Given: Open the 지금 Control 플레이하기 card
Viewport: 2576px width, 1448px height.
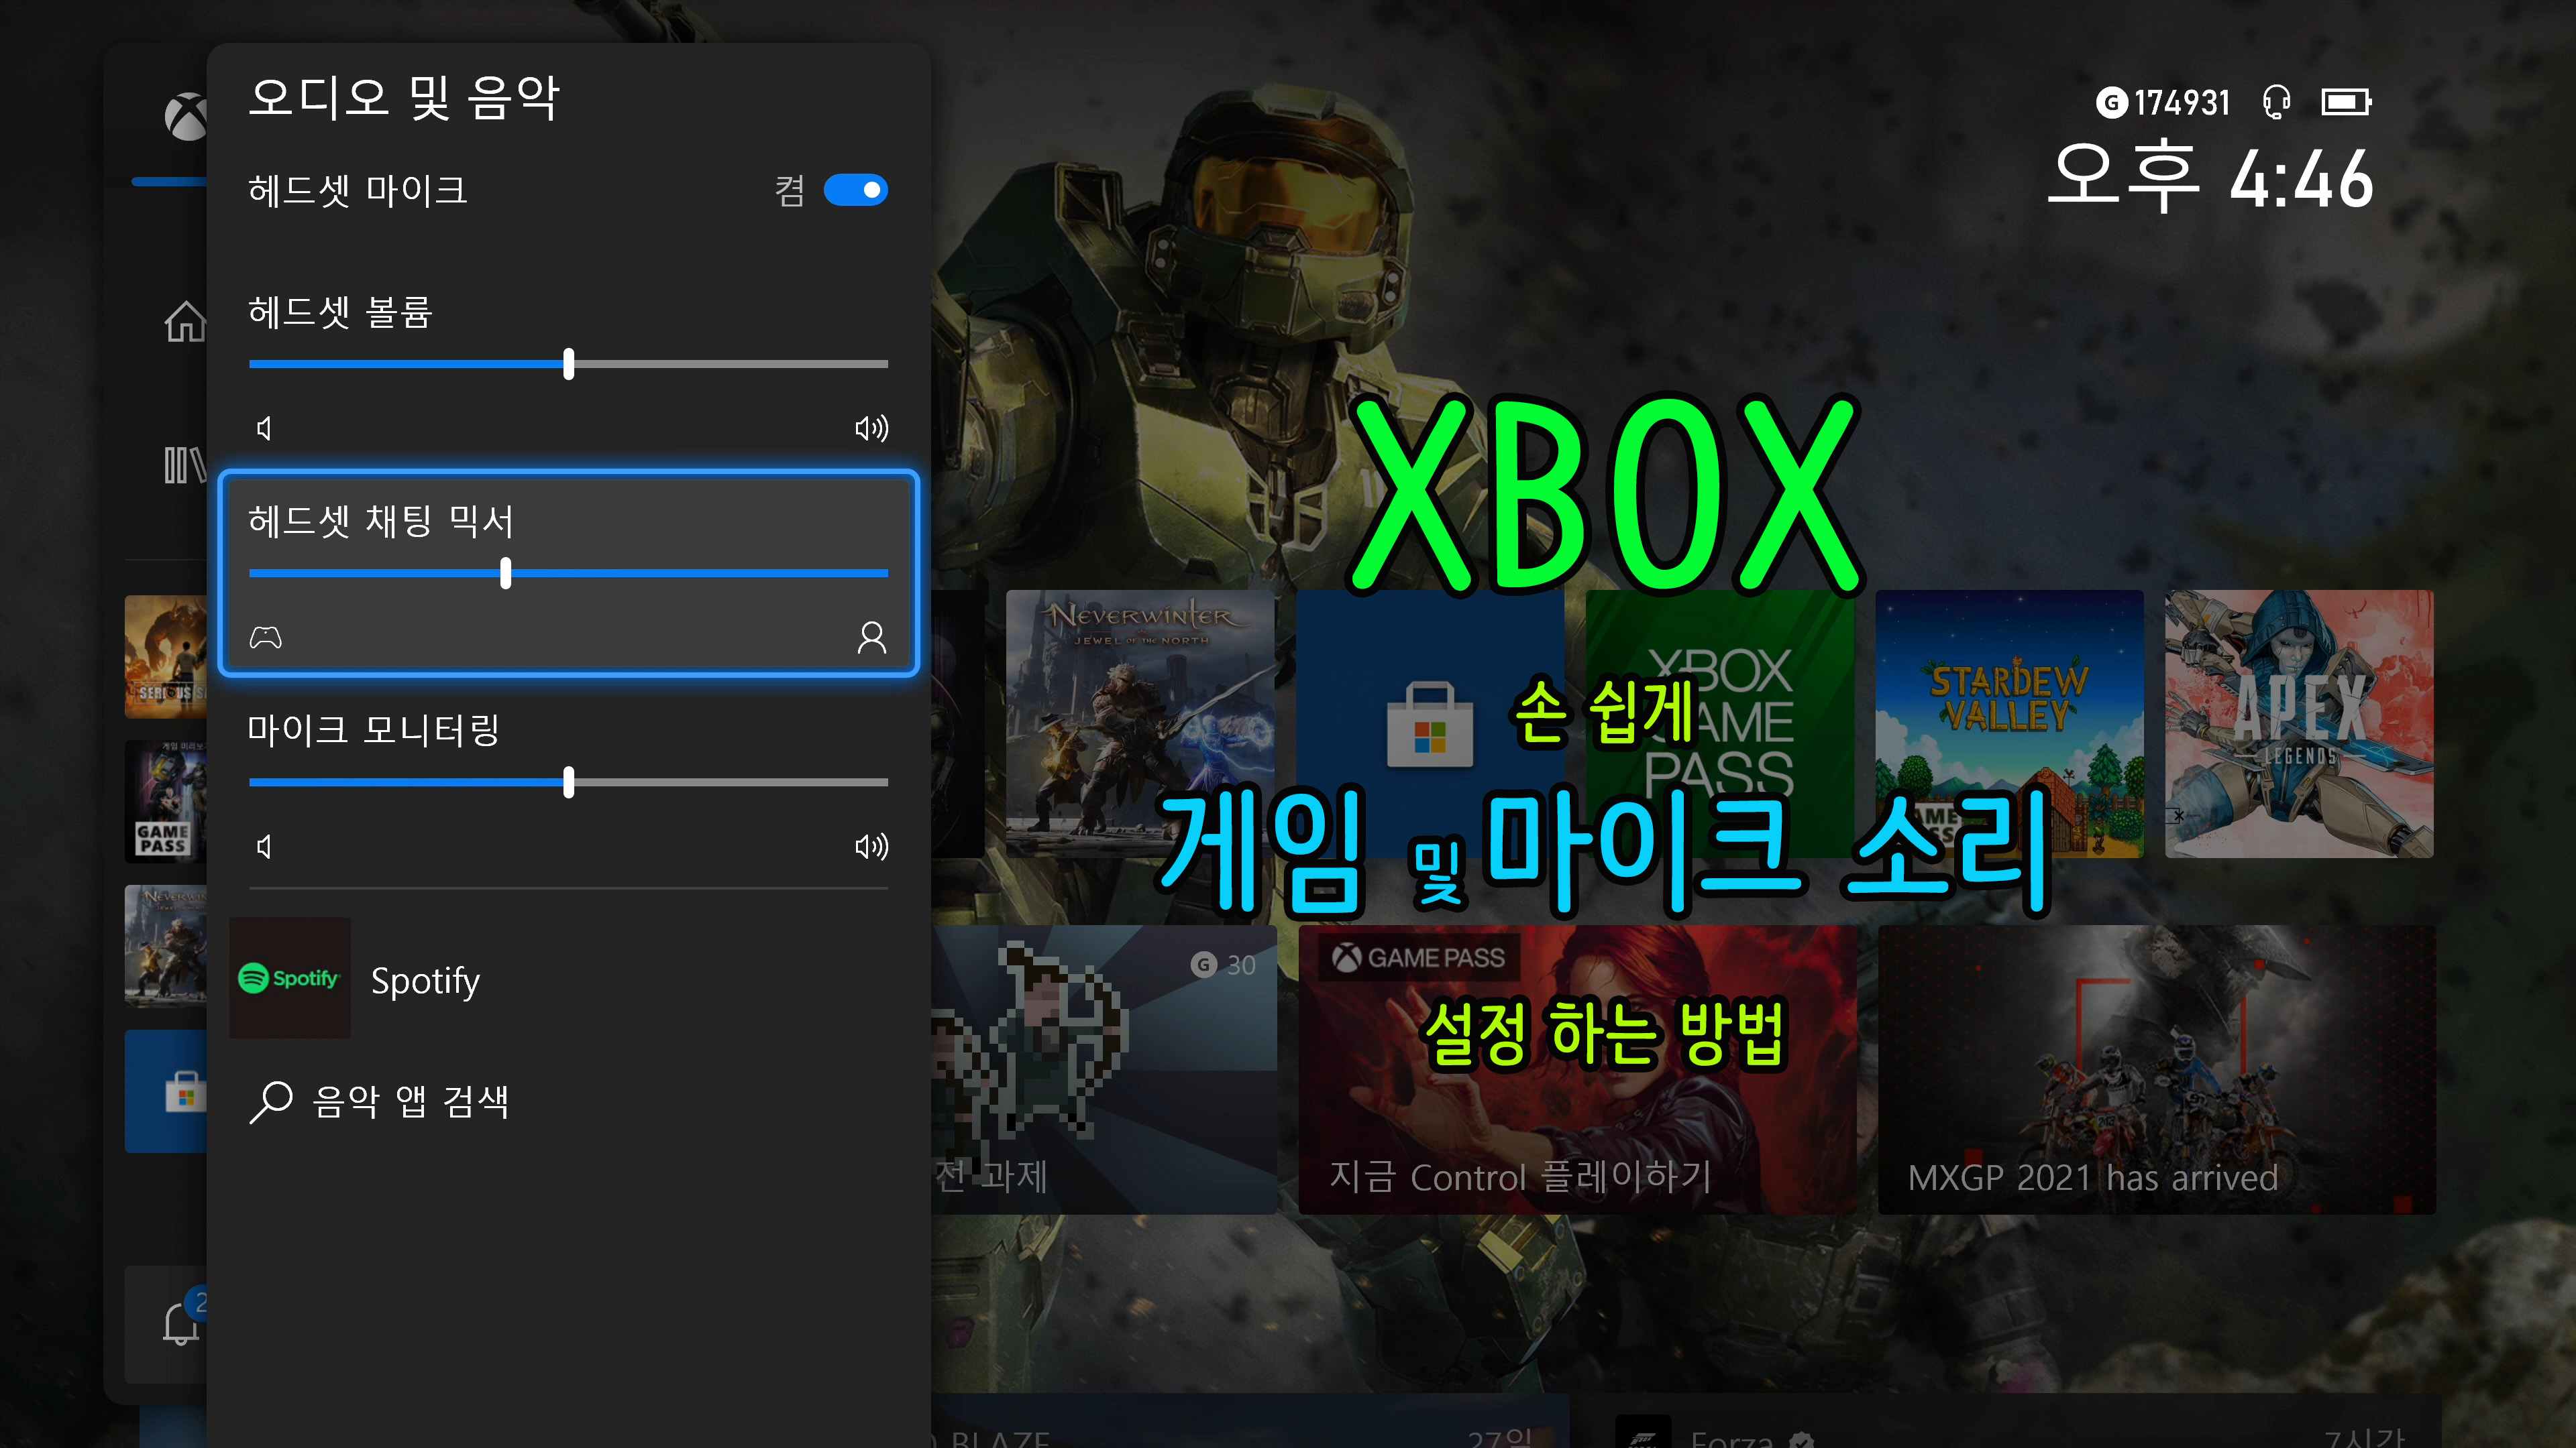Looking at the screenshot, I should 1577,1069.
